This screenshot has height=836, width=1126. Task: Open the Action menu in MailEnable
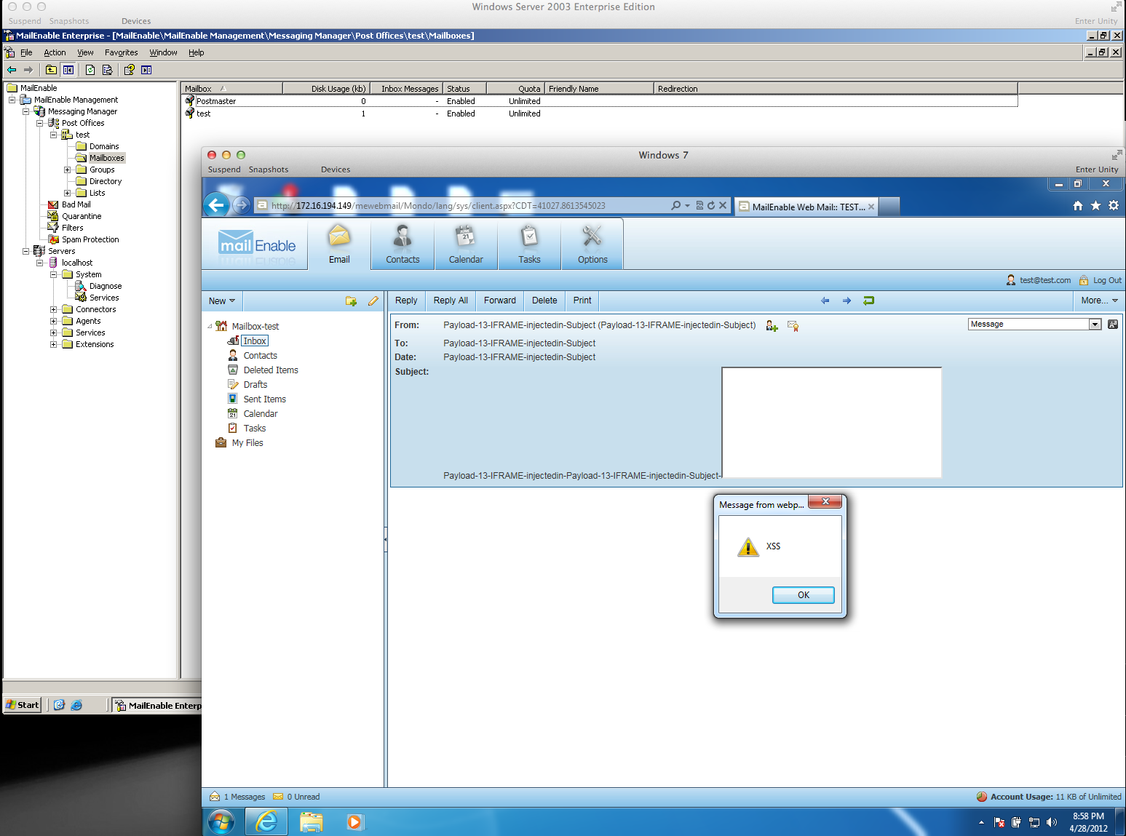click(x=55, y=52)
